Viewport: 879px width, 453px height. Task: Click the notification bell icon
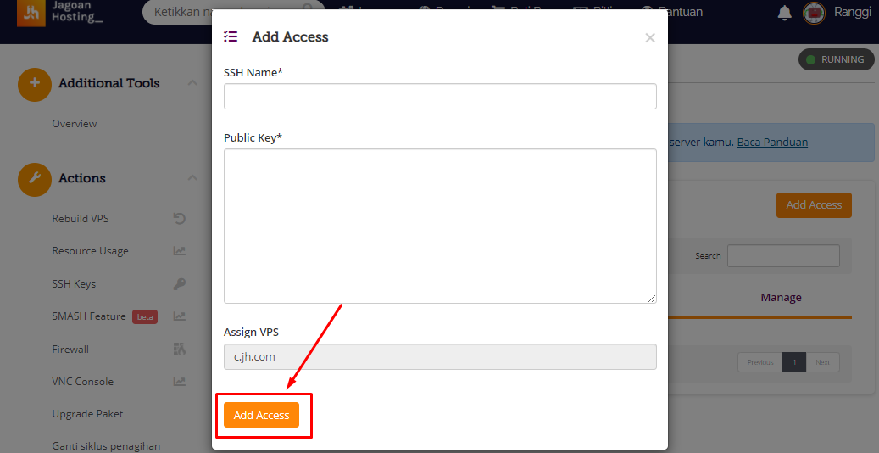[x=784, y=13]
